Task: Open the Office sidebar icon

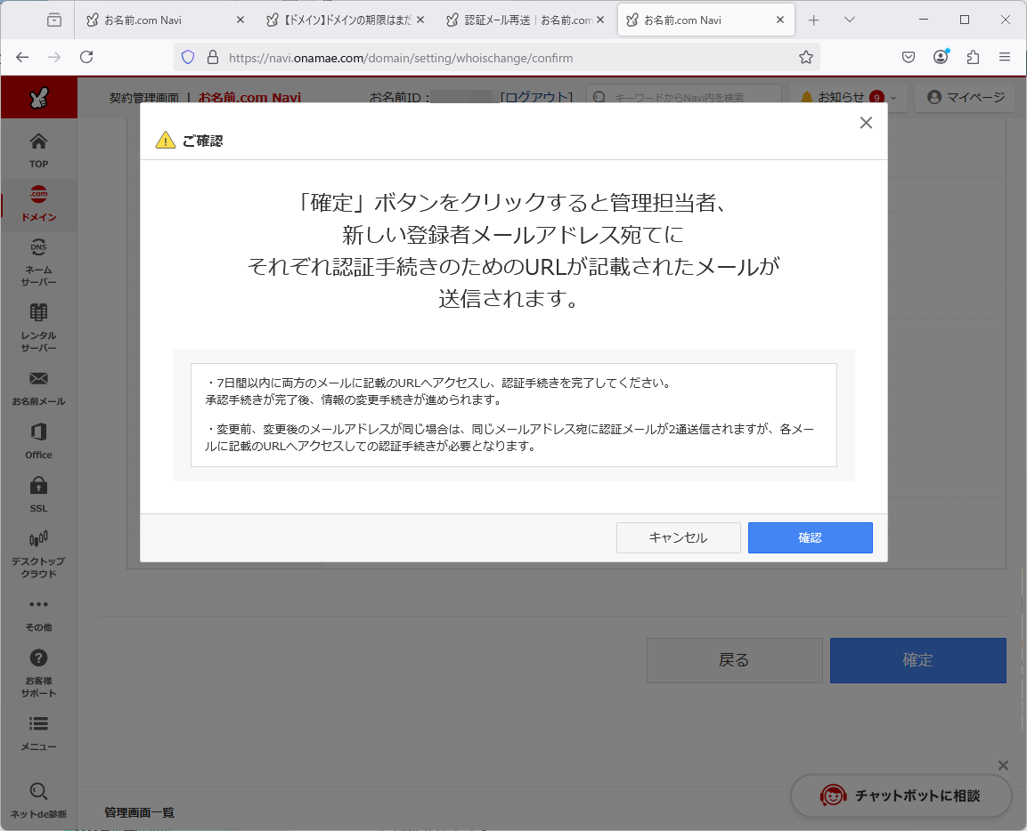Action: click(x=38, y=440)
